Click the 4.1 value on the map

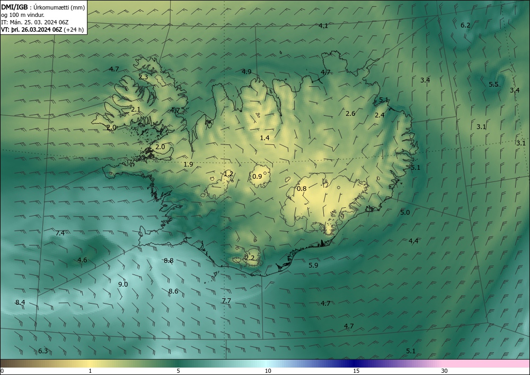[323, 25]
